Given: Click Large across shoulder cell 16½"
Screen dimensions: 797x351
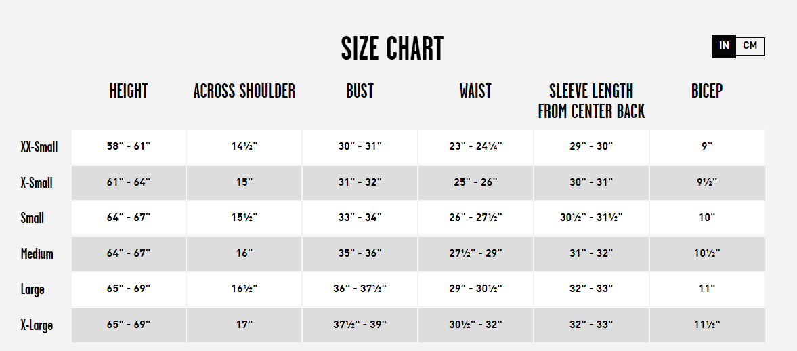Looking at the screenshot, I should click(244, 289).
